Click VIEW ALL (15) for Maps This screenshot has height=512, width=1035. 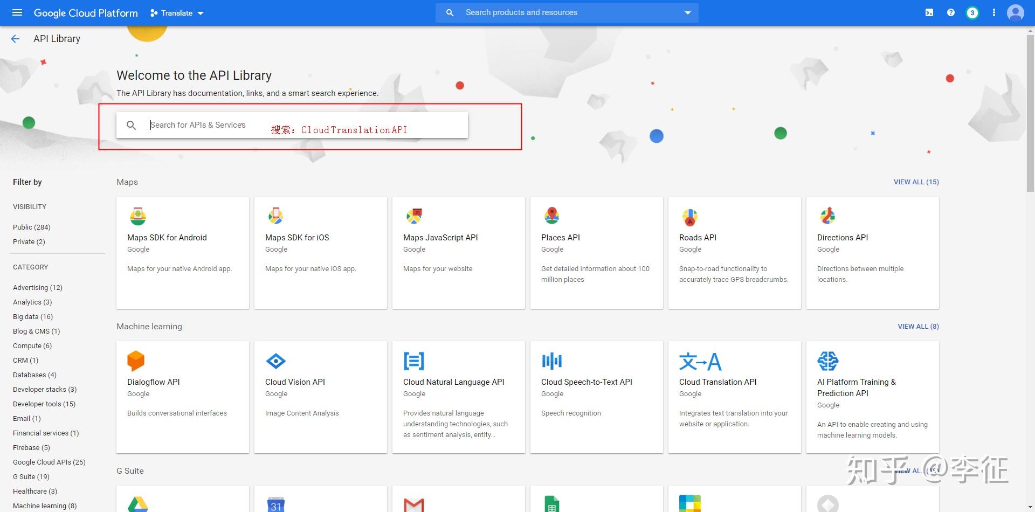[916, 182]
